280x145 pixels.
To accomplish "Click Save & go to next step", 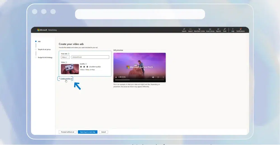I will (88, 132).
